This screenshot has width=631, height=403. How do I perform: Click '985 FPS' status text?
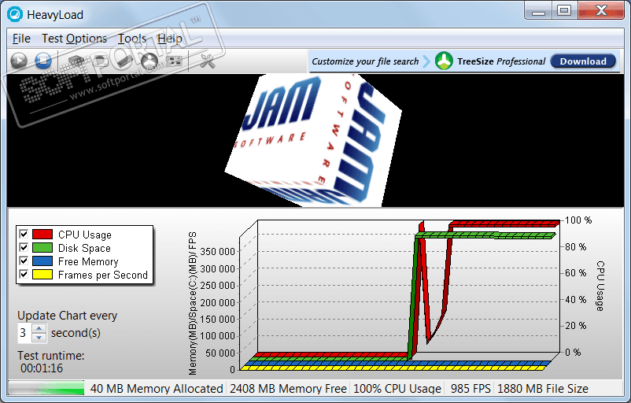pos(470,389)
